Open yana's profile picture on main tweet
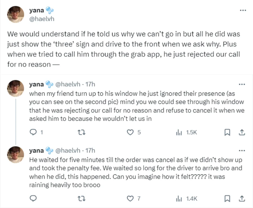Image resolution: width=253 pixels, height=208 pixels. pos(15,14)
